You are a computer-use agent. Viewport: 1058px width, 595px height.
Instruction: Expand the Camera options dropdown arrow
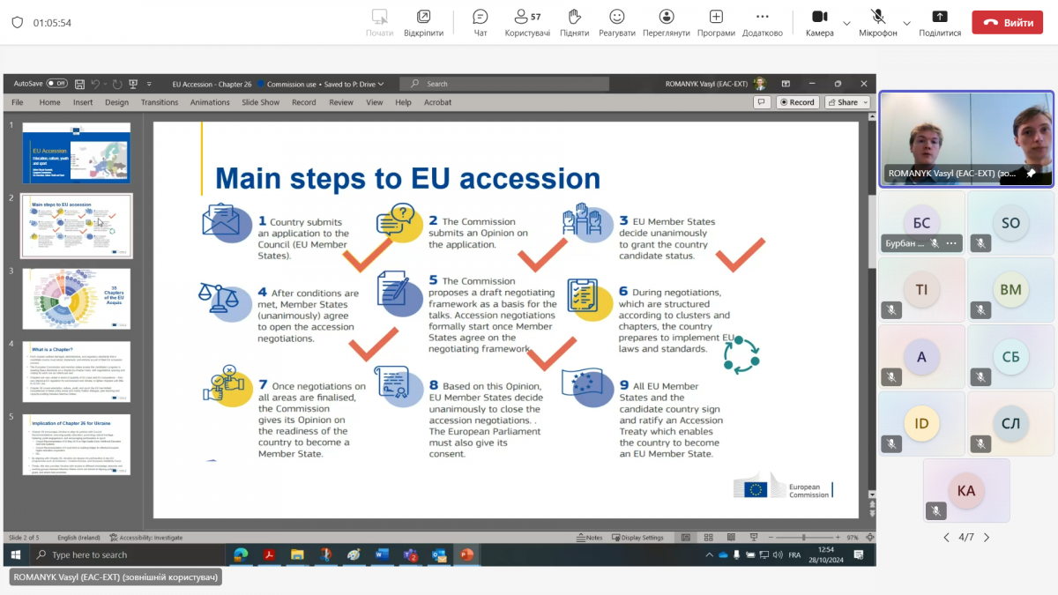847,23
